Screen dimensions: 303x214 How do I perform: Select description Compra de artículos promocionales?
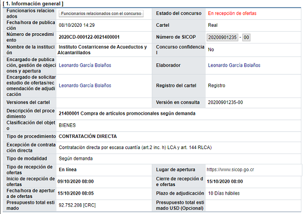tap(127, 114)
